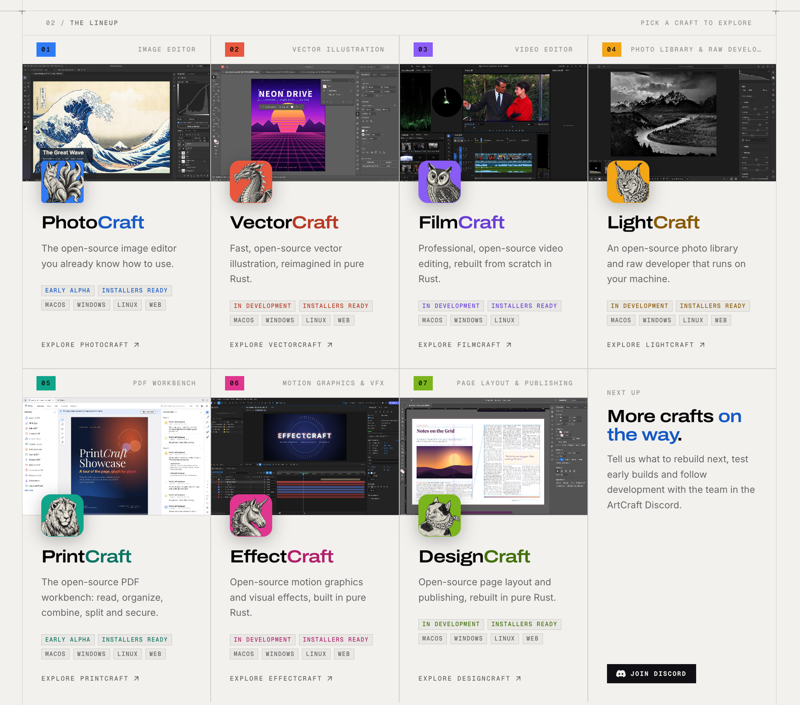Image resolution: width=800 pixels, height=705 pixels.
Task: Click the arrow icon after Explore DesignCraft
Action: [x=518, y=678]
